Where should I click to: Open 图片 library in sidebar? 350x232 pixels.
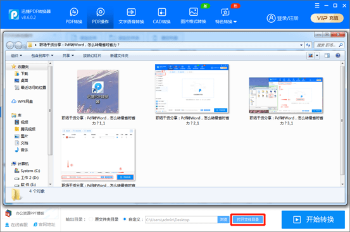tap(22, 136)
